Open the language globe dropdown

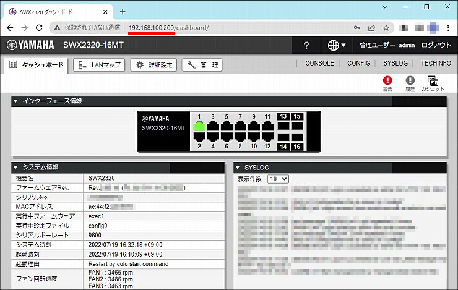[x=337, y=45]
